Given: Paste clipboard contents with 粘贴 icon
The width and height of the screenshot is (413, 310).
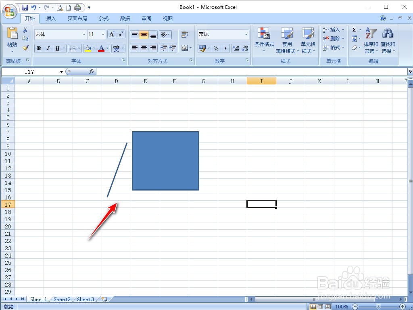Looking at the screenshot, I should pos(12,33).
